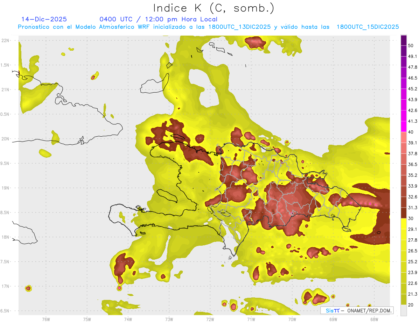The height and width of the screenshot is (324, 420).
Task: Click the colorbar value '35.2'
Action: [413, 175]
